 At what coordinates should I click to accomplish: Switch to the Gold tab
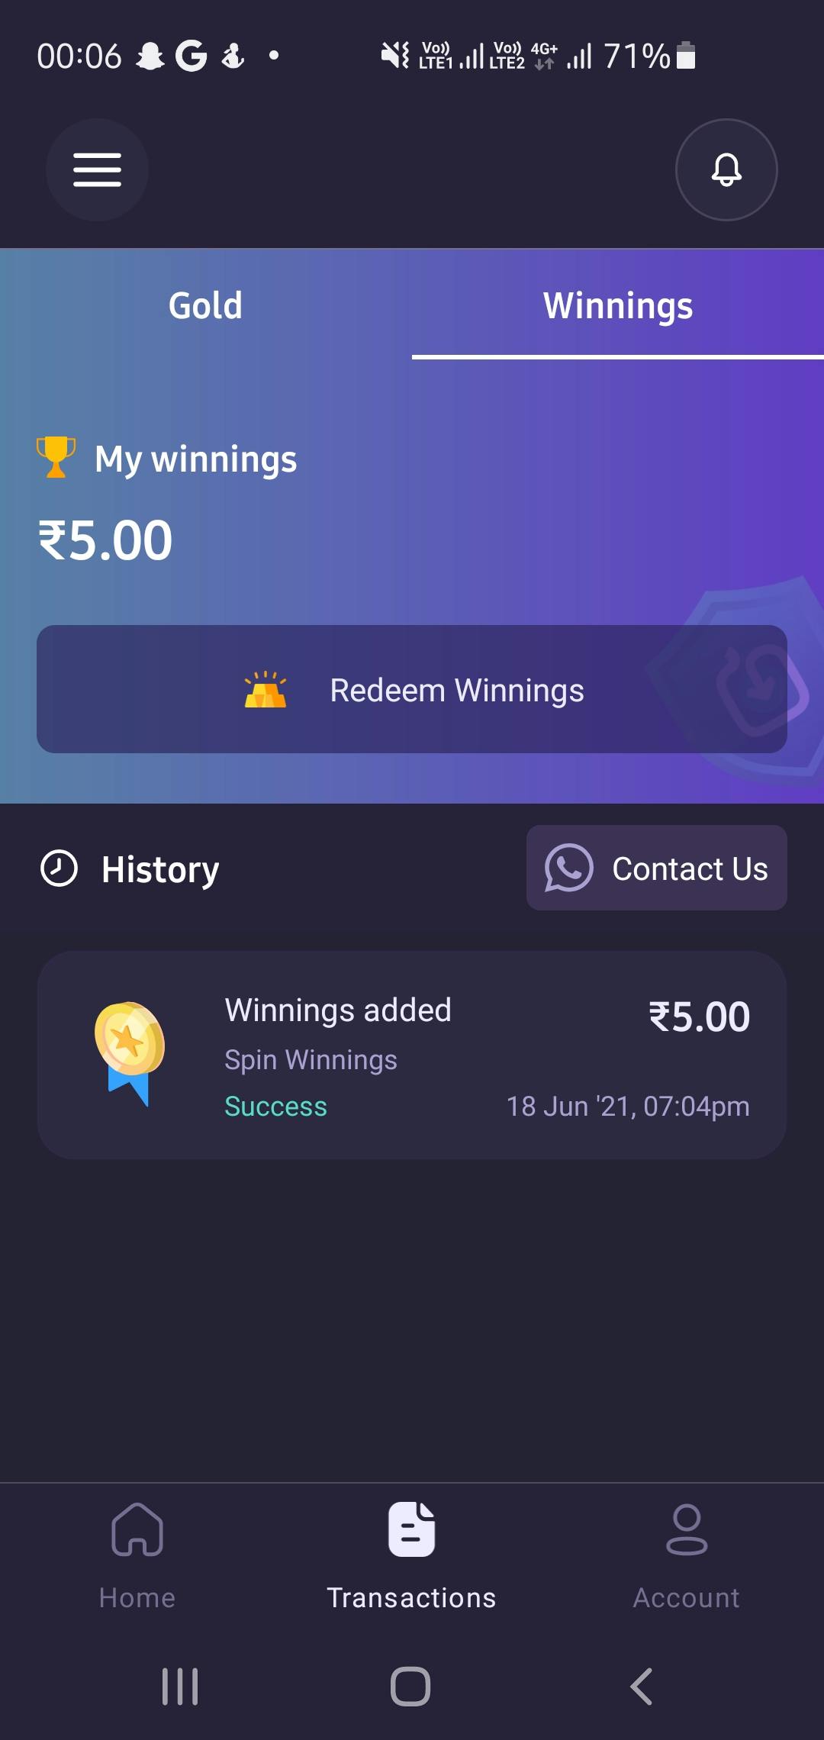[206, 305]
